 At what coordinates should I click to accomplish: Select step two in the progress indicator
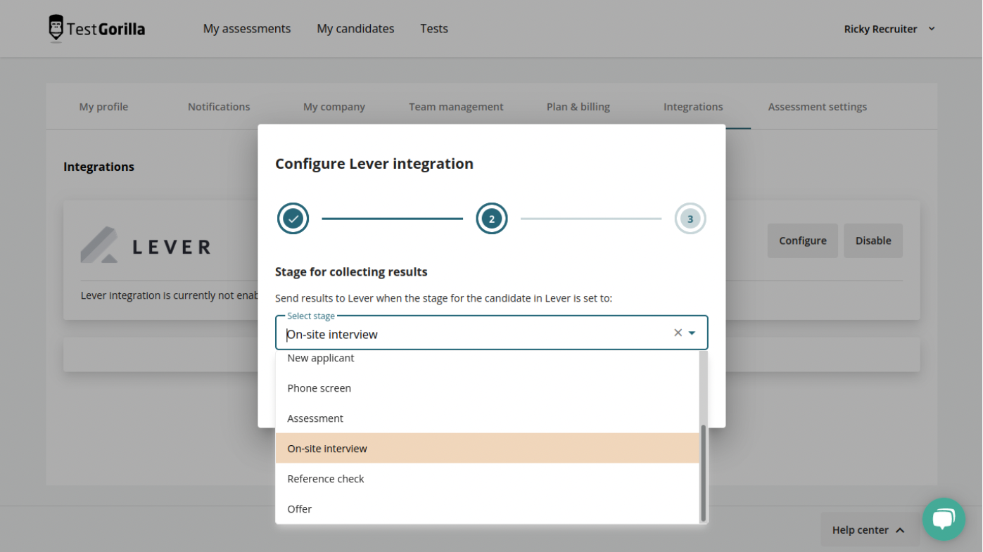(491, 218)
